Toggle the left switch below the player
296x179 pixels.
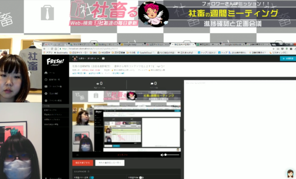[x=91, y=178]
